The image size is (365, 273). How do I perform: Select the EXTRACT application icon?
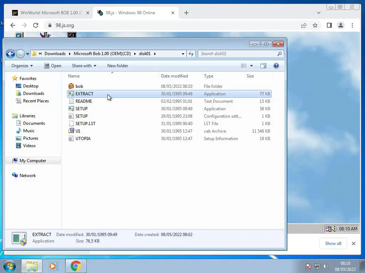click(71, 94)
